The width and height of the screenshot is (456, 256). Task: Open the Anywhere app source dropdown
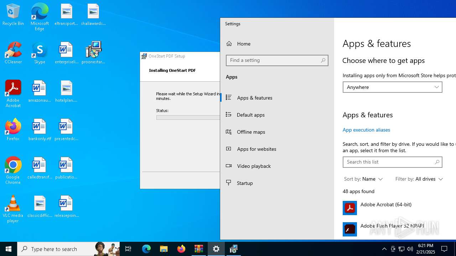tap(393, 87)
